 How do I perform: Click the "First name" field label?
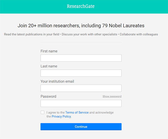[x=49, y=51]
